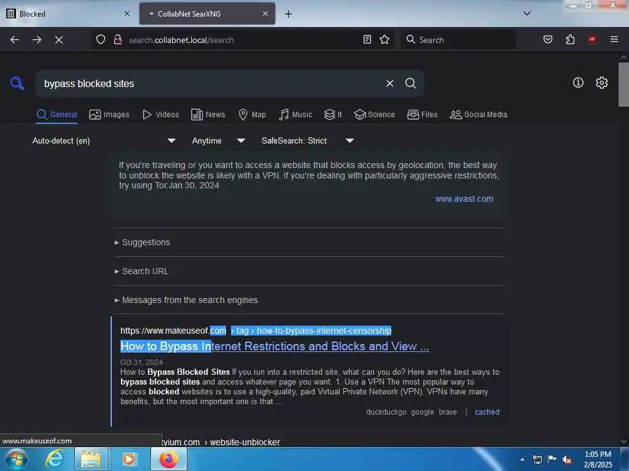Submit search with the magnifier button
Image resolution: width=629 pixels, height=471 pixels.
click(411, 83)
